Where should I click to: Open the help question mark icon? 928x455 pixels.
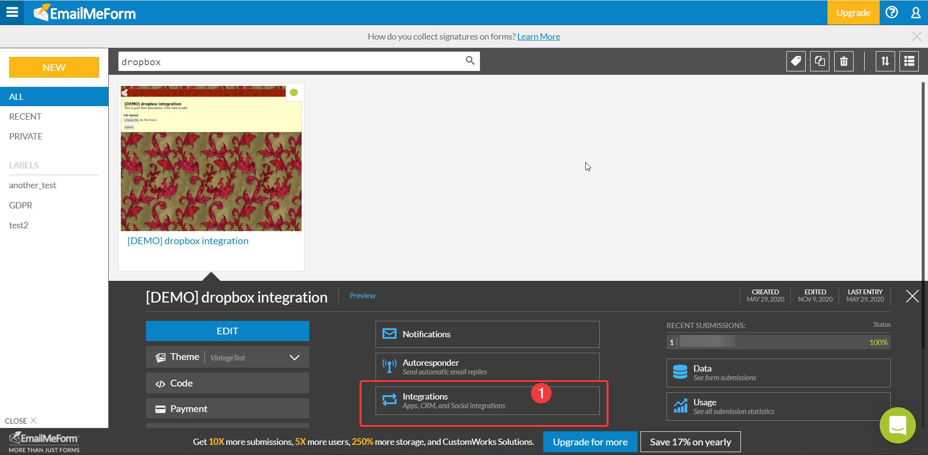point(892,13)
